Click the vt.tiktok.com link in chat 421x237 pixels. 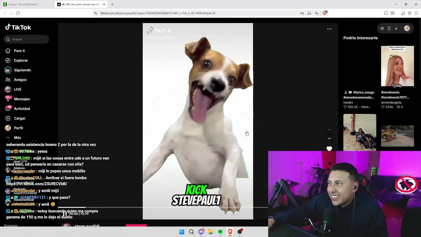(37, 184)
